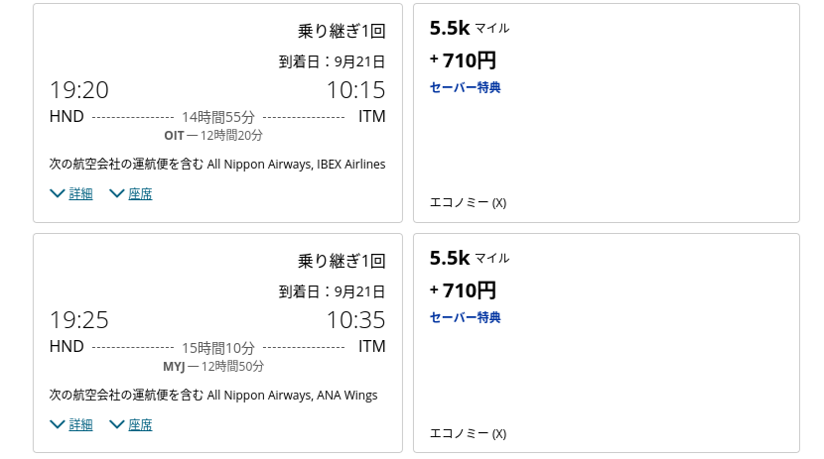The width and height of the screenshot is (824, 459).
Task: Click エコノミー (X) label for 10:35 arrival
Action: click(x=468, y=433)
